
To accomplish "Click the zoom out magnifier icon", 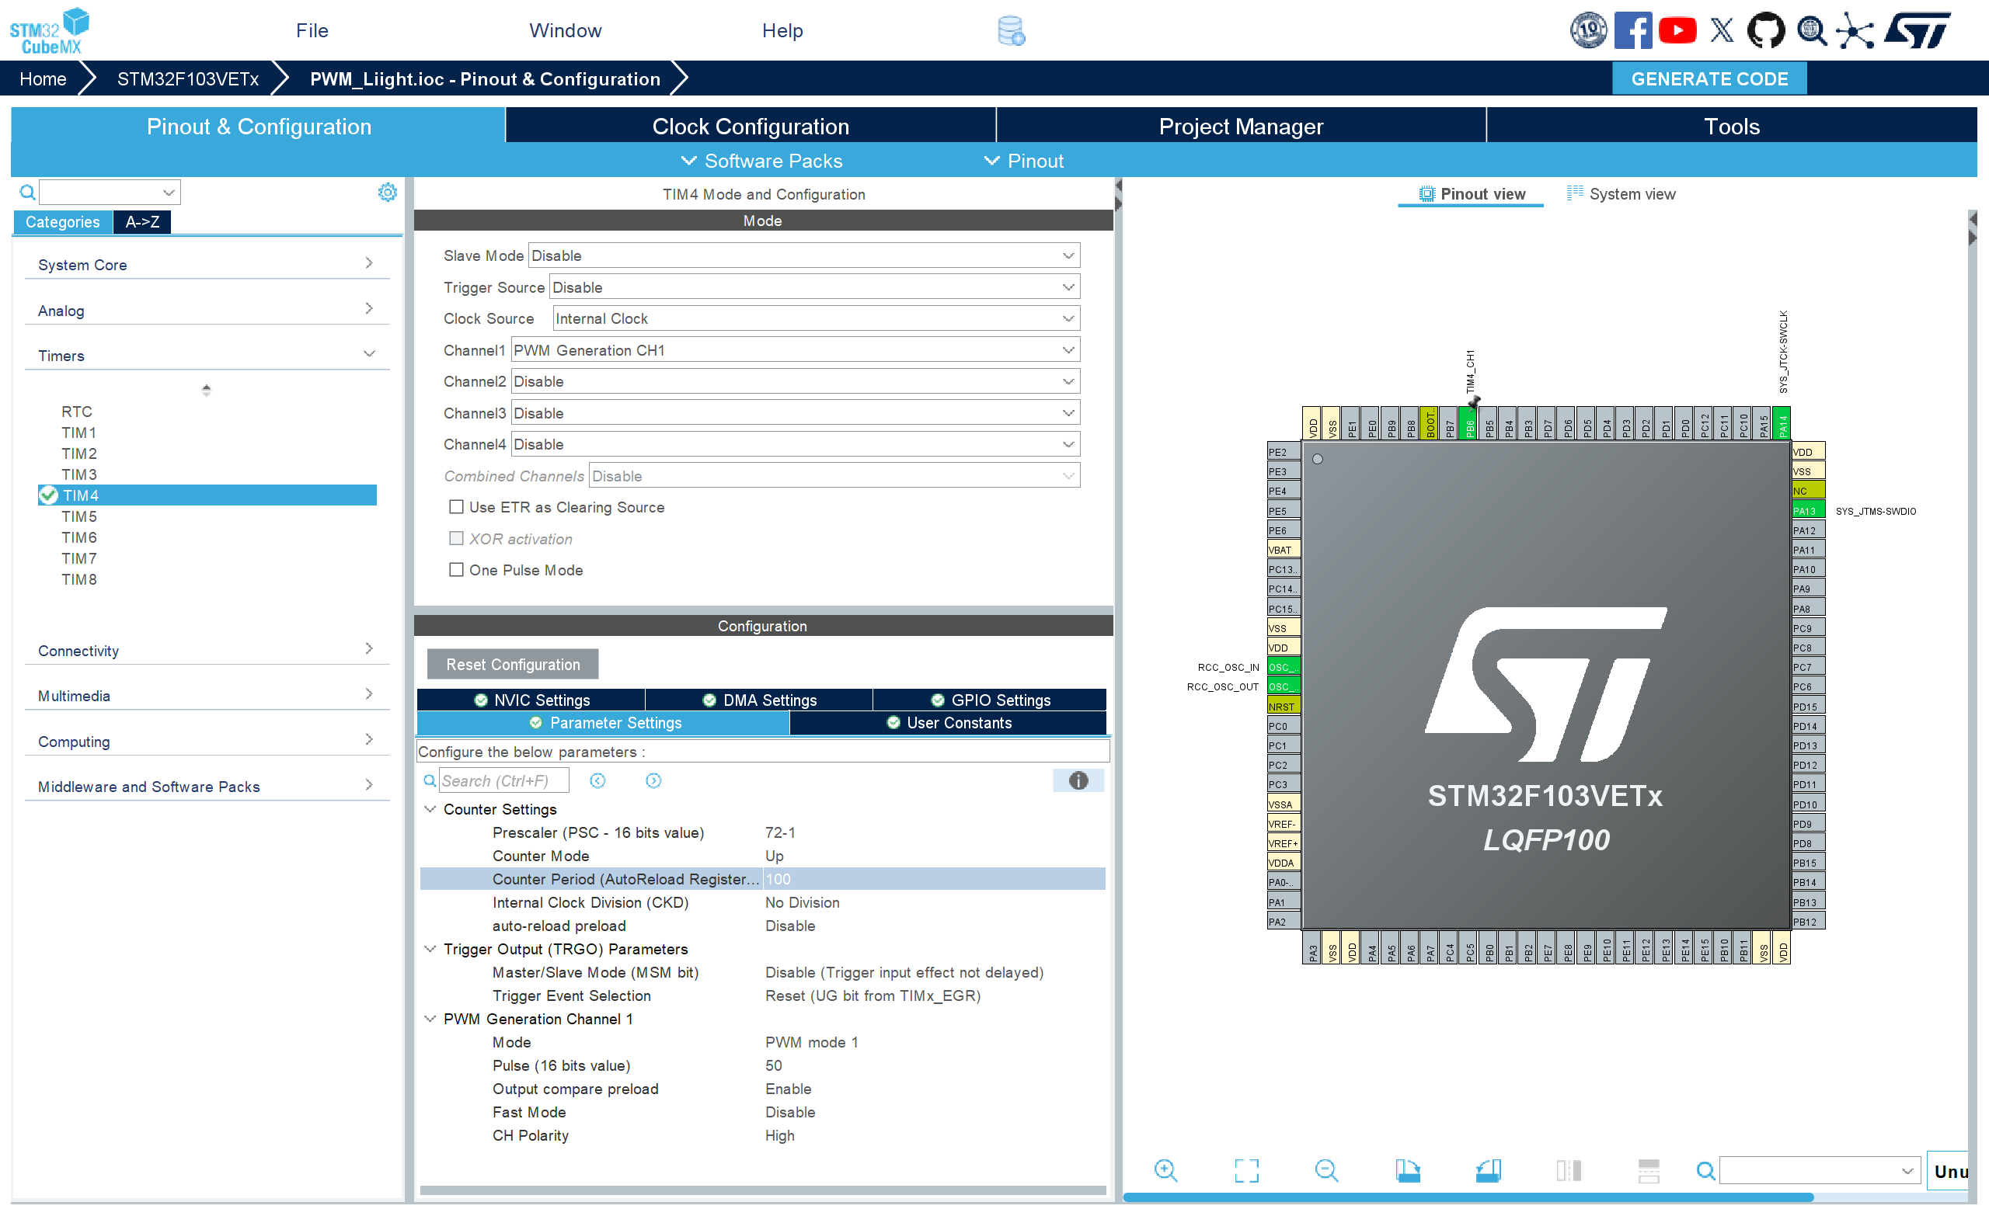I will 1326,1170.
